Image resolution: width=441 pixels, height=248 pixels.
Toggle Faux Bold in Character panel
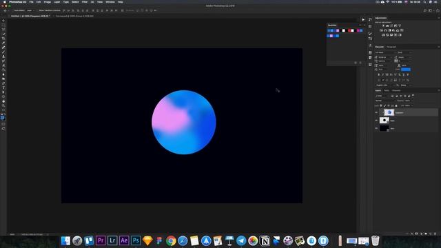click(378, 75)
